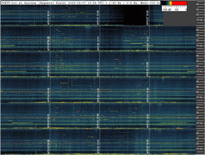The width and height of the screenshot is (205, 155).
Task: Select the APR-05 12:00 time label
Action: 98,69
